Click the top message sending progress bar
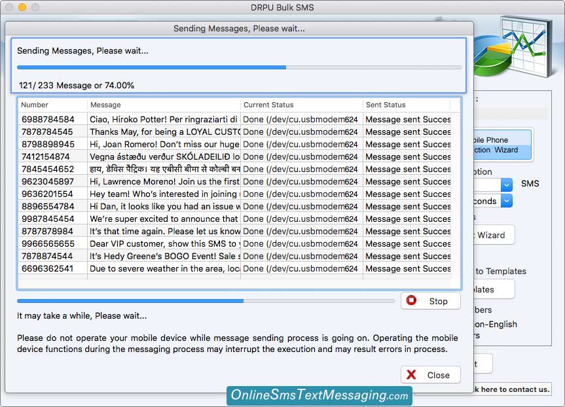 point(239,67)
